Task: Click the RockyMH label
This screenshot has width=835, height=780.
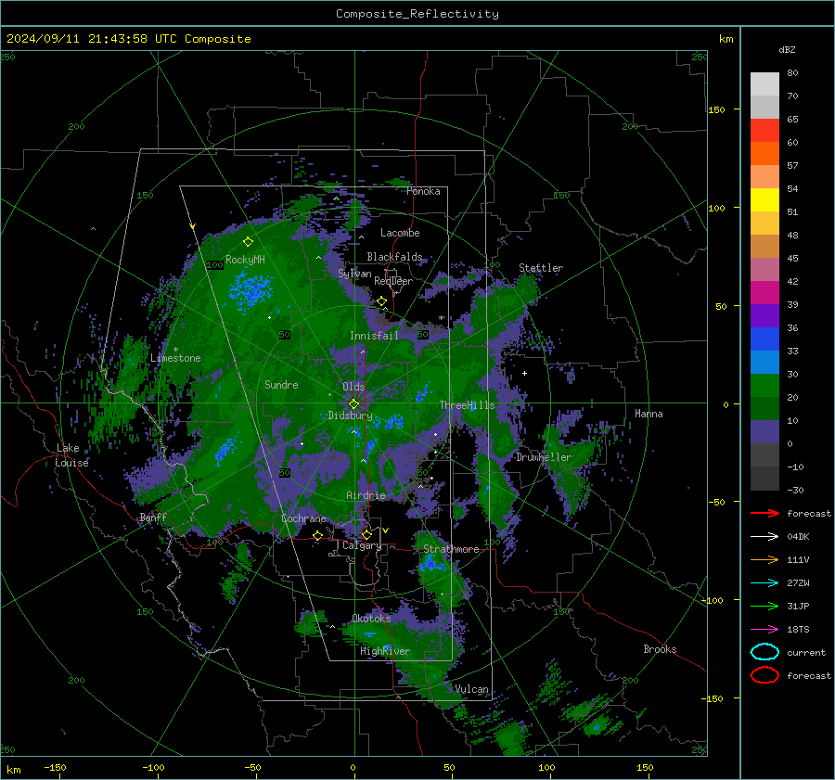Action: coord(245,260)
